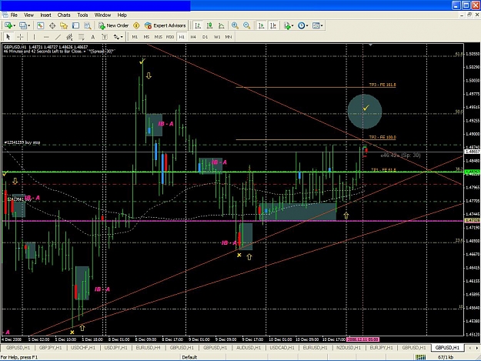Screen dimensions: 481x361
Task: Toggle chart auto scroll
Action: (262, 25)
